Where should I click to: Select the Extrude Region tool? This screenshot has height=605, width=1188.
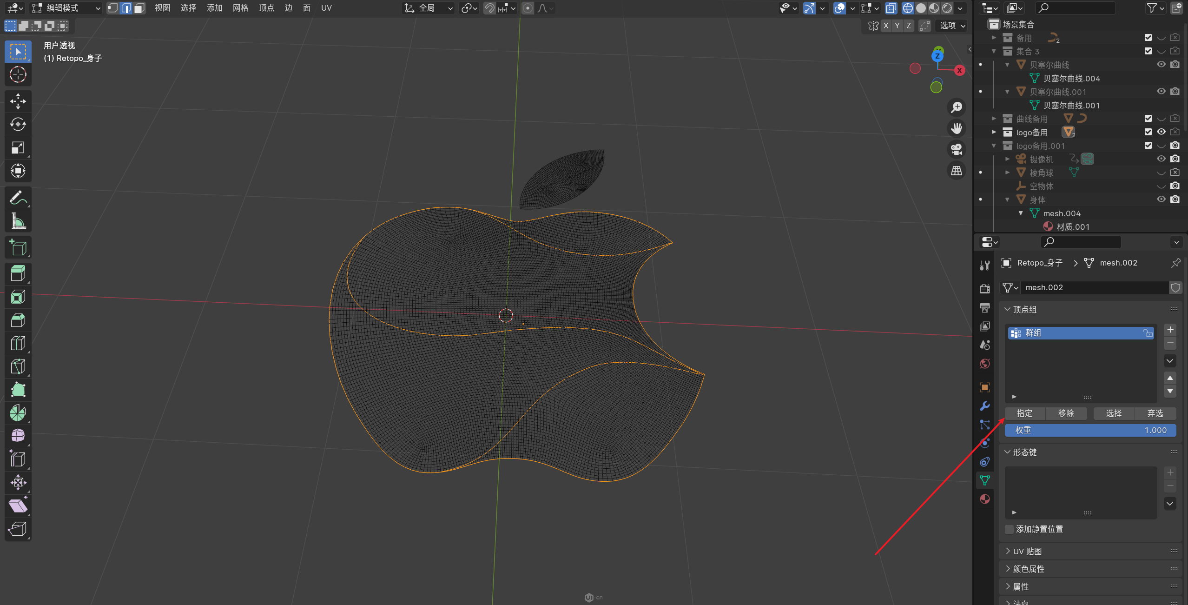click(18, 273)
